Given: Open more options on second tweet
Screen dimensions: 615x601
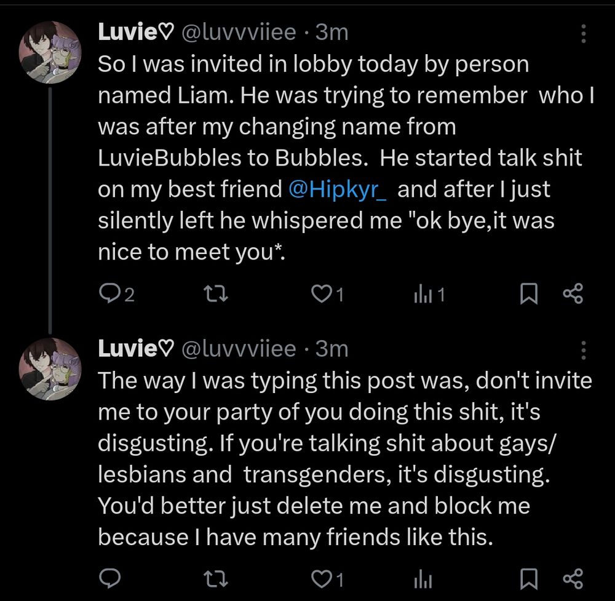Looking at the screenshot, I should click(583, 351).
